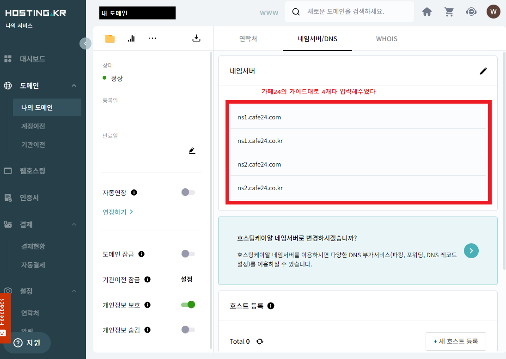Image resolution: width=506 pixels, height=359 pixels.
Task: Open the shopping cart
Action: [449, 12]
